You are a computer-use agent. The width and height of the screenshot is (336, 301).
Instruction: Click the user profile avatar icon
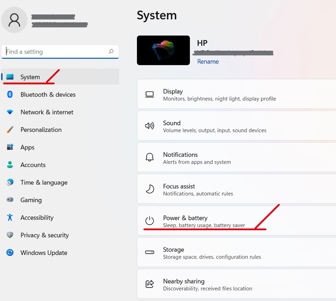coord(14,20)
